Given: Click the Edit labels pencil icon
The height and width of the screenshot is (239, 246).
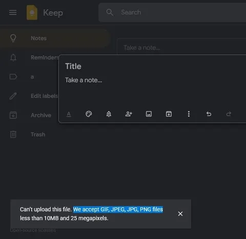Looking at the screenshot, I should click(x=13, y=96).
